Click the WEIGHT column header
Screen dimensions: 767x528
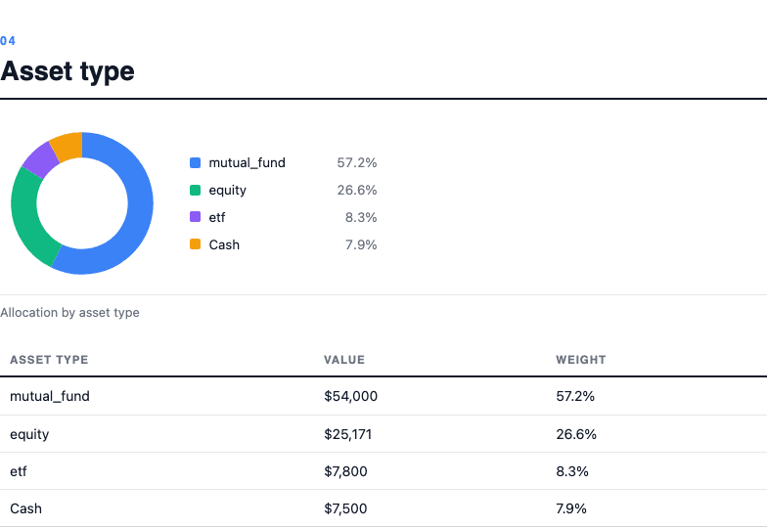point(581,360)
